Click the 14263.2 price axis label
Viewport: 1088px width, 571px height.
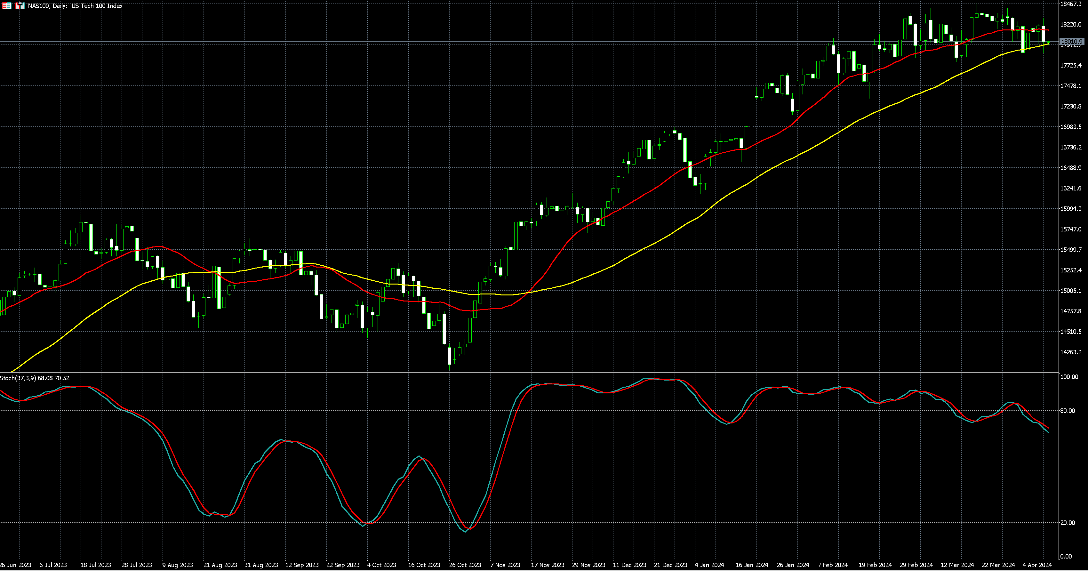click(1071, 352)
